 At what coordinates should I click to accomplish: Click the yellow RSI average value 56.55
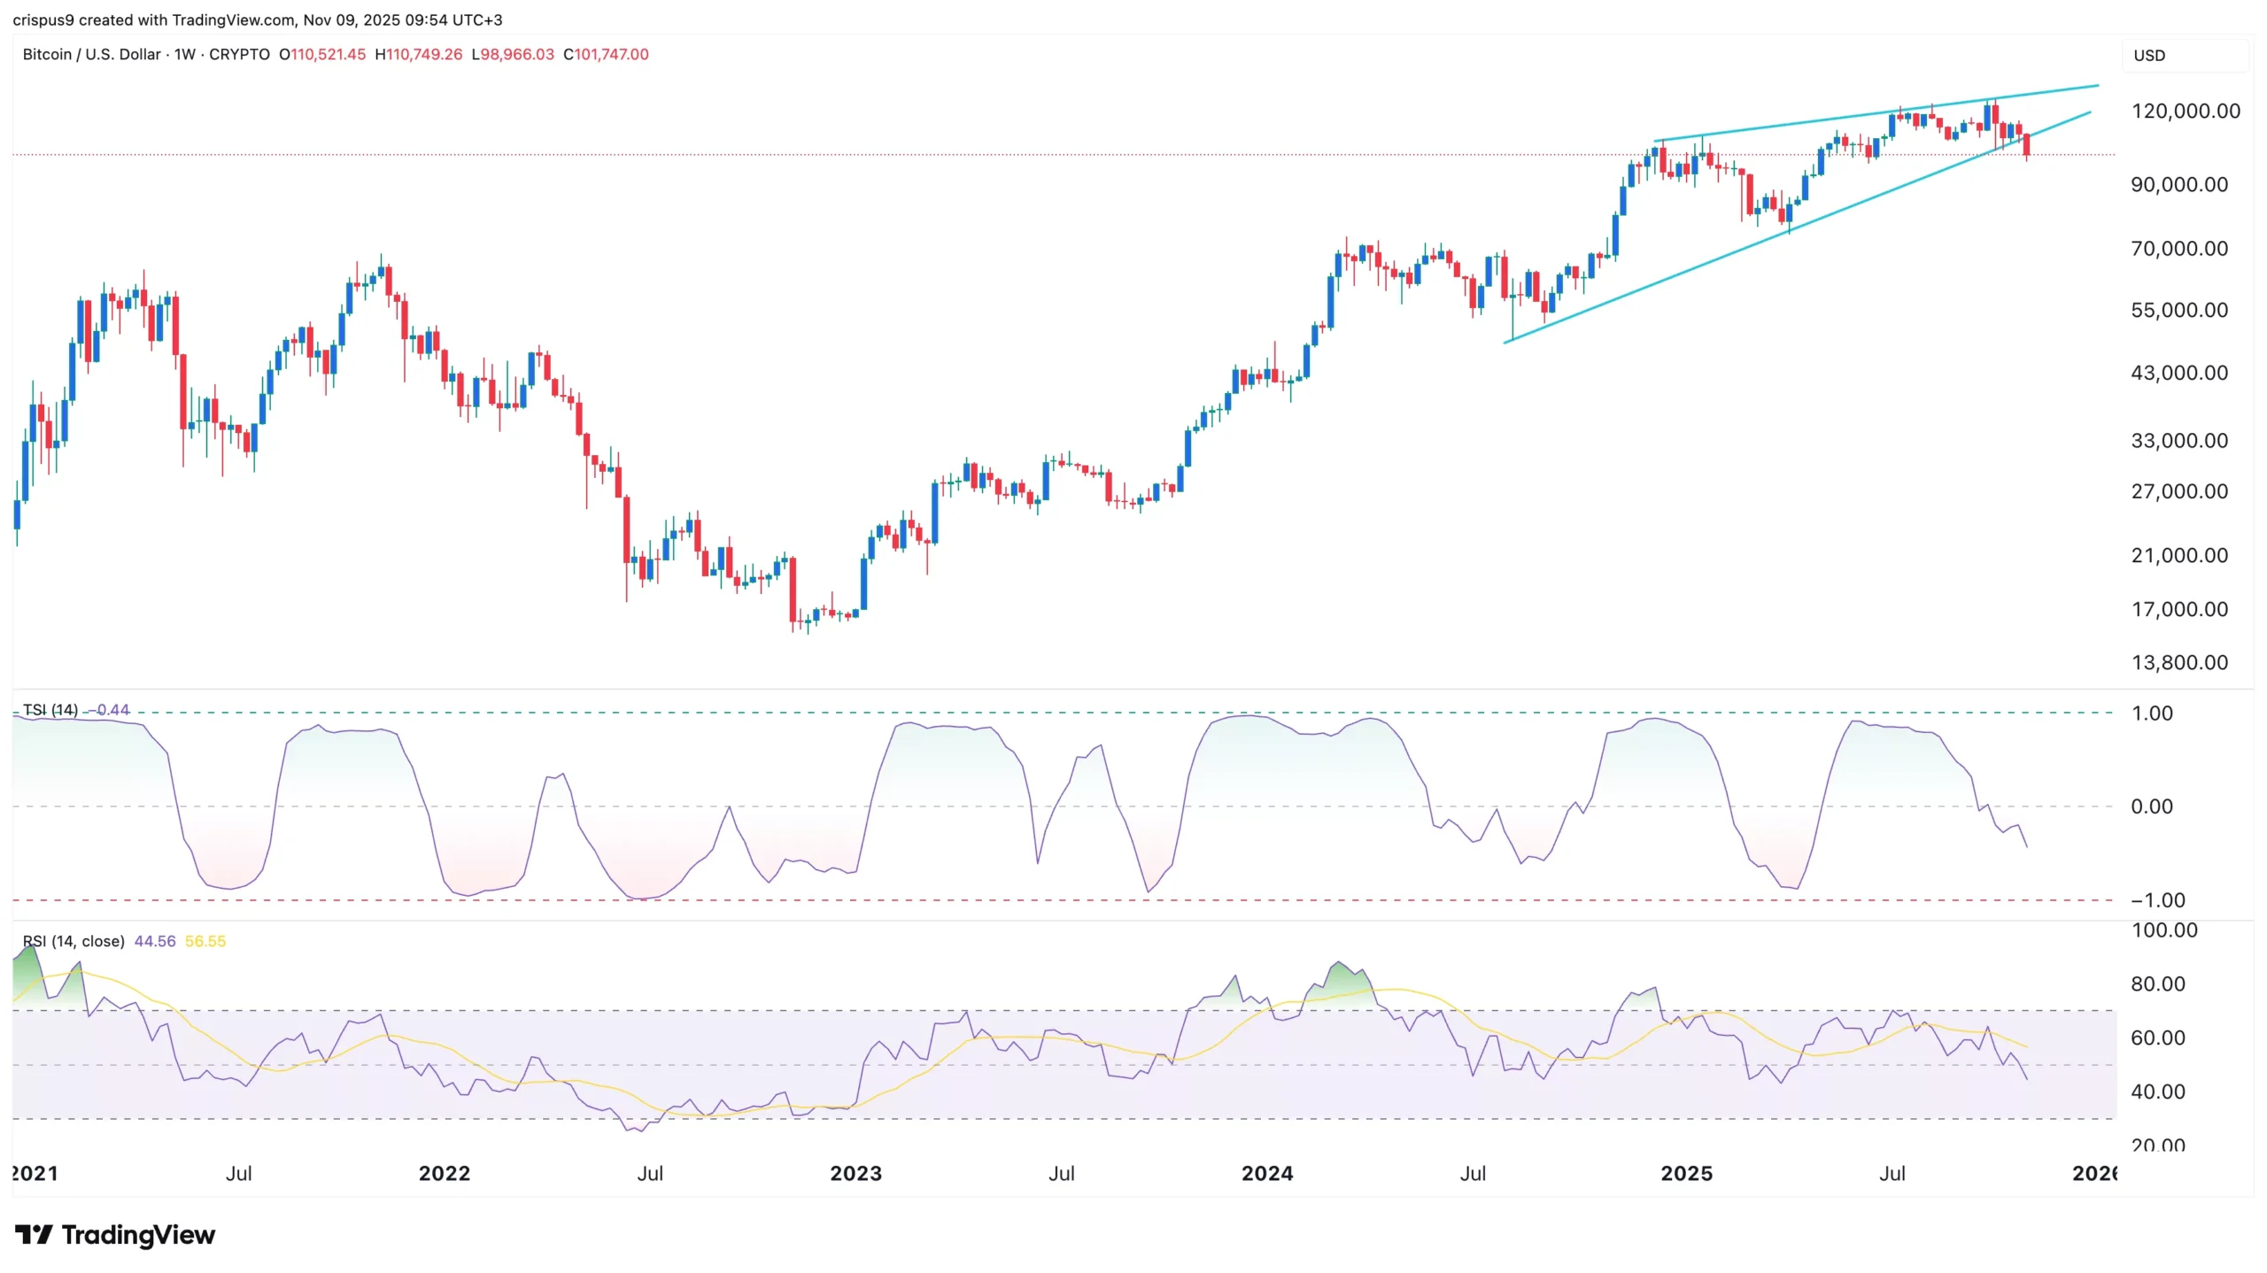205,941
